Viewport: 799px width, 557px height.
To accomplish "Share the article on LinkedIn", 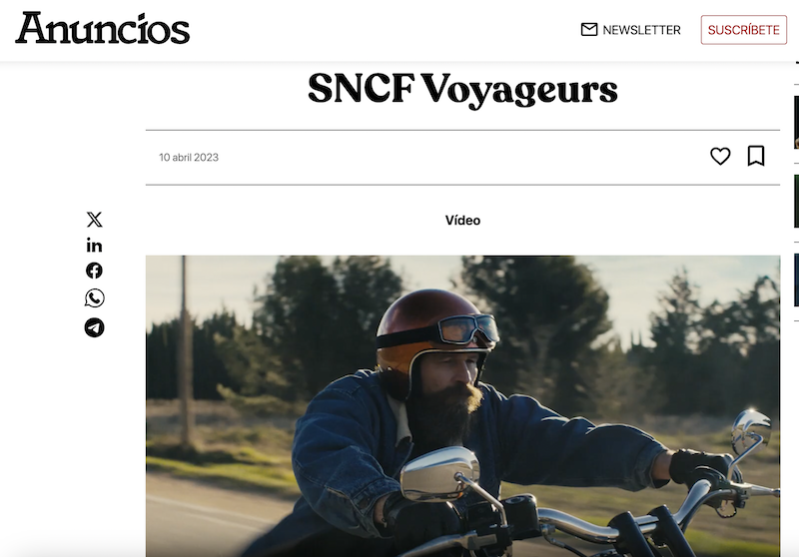I will 94,246.
